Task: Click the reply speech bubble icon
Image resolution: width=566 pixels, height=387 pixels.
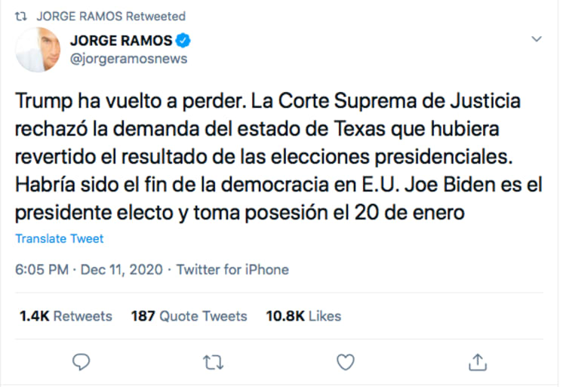Action: pos(82,362)
